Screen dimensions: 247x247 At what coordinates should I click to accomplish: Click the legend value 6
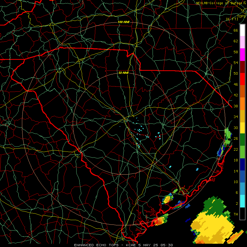coord(237,193)
